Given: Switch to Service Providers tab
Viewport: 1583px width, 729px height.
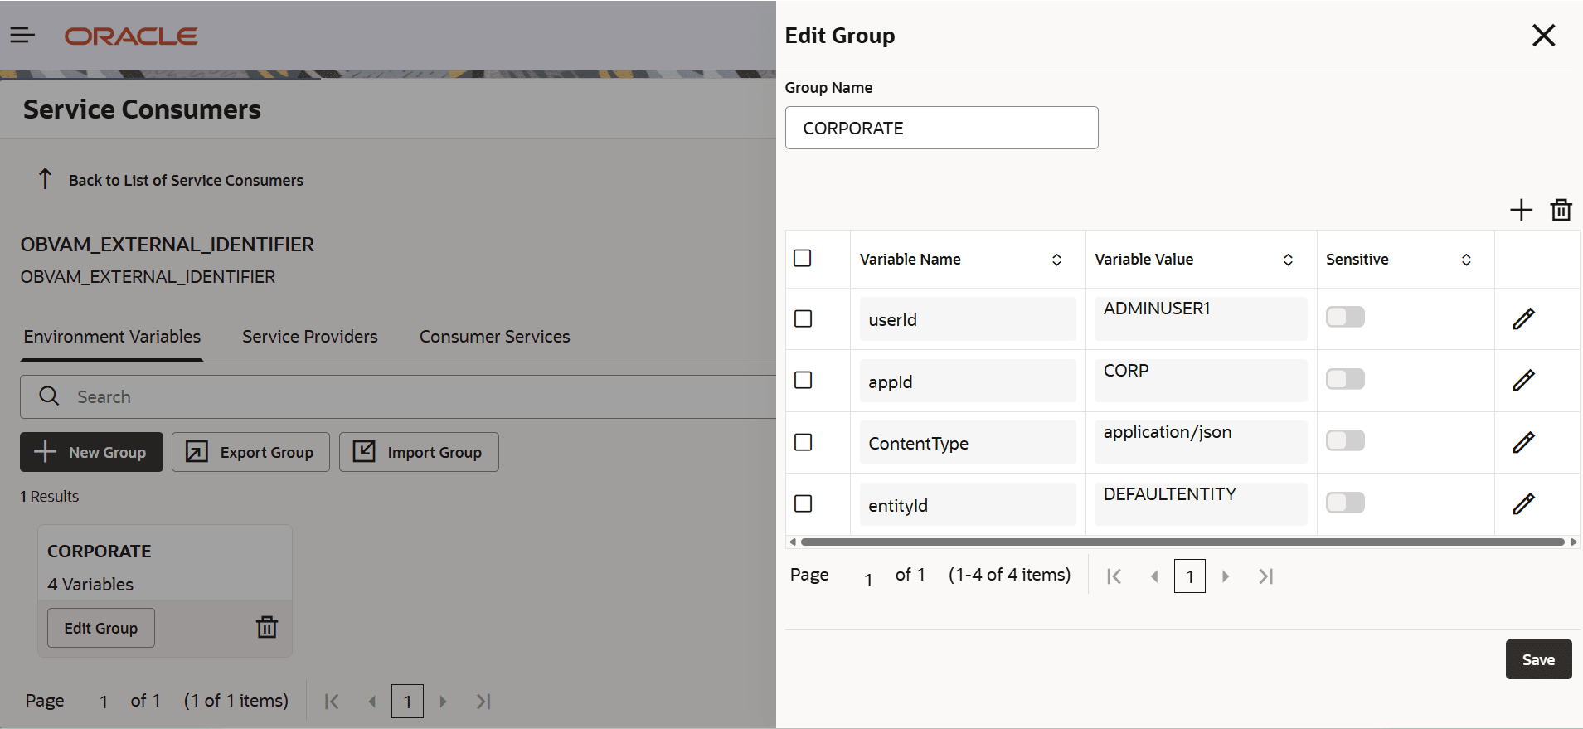Looking at the screenshot, I should [x=309, y=337].
